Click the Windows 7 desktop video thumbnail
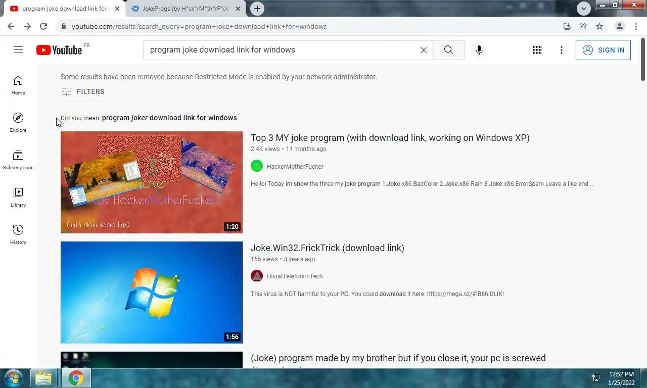Screen dimensions: 647x388 coord(152,293)
